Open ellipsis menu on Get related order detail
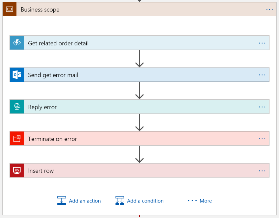Viewport: 279px width, 218px height. point(262,43)
